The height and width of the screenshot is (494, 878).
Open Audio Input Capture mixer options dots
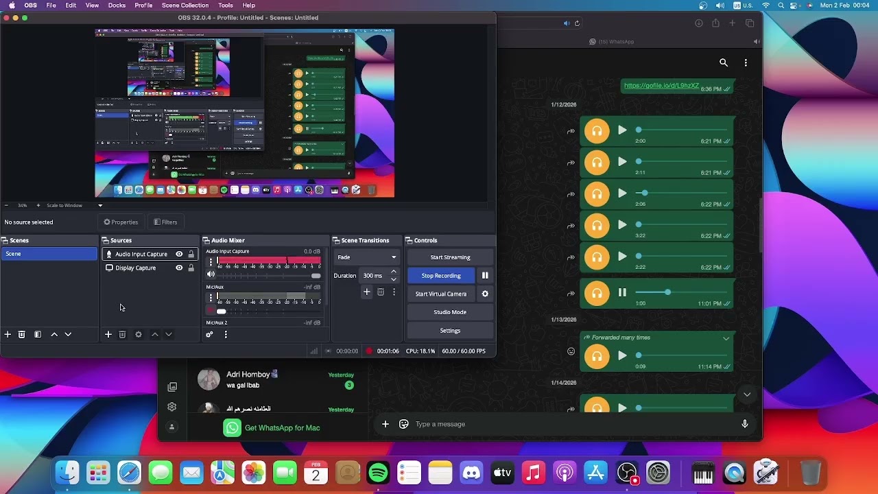211,262
